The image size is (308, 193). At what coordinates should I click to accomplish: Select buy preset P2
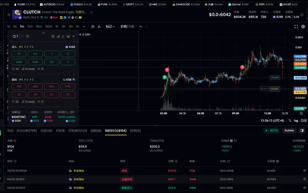(x=26, y=47)
